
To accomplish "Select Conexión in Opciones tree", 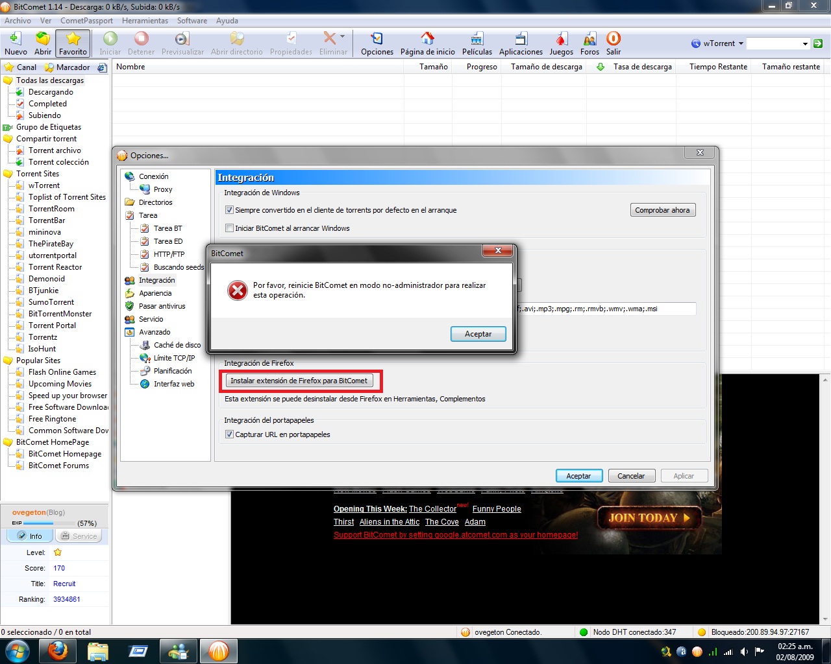I will click(154, 176).
